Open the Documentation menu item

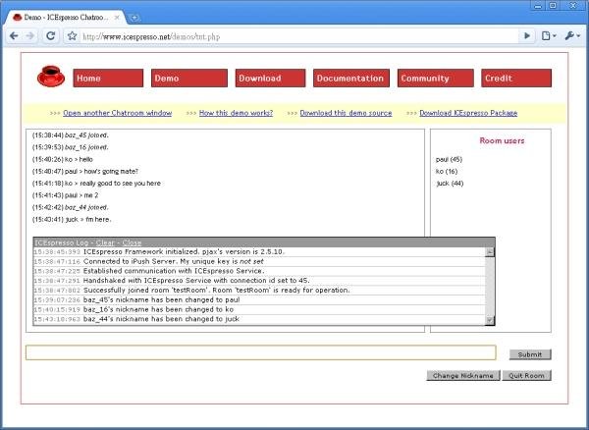(351, 79)
